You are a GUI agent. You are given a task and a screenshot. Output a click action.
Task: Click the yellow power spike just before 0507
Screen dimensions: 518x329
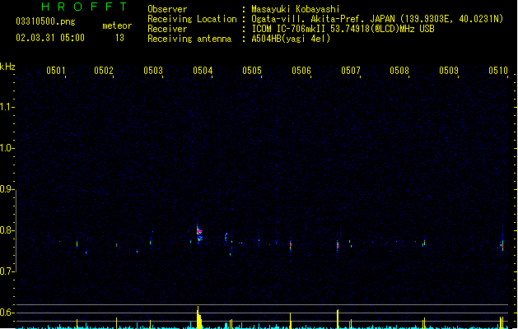point(338,319)
